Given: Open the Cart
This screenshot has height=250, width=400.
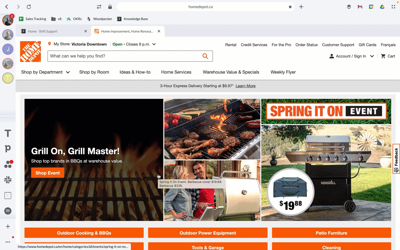Looking at the screenshot, I should 388,56.
